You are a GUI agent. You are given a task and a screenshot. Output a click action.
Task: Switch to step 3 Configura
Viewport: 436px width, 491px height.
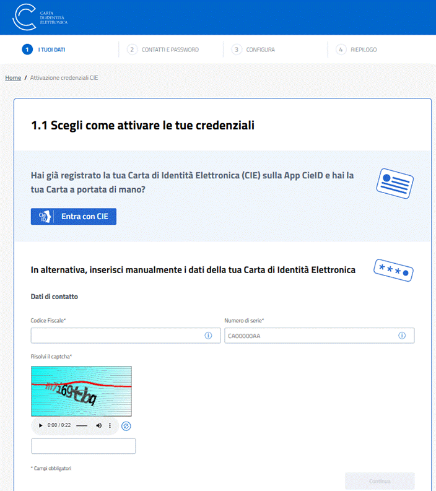click(254, 50)
